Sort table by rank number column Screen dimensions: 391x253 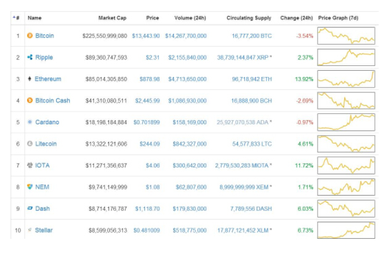click(17, 18)
